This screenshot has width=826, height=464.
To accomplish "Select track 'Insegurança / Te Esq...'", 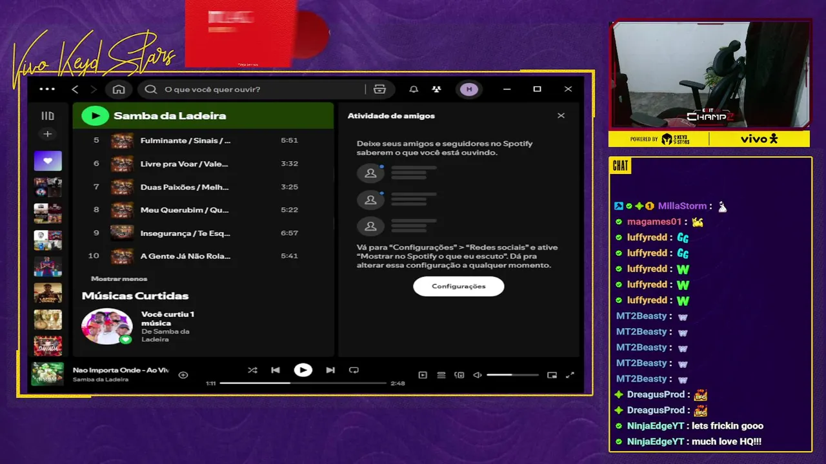I will 185,233.
